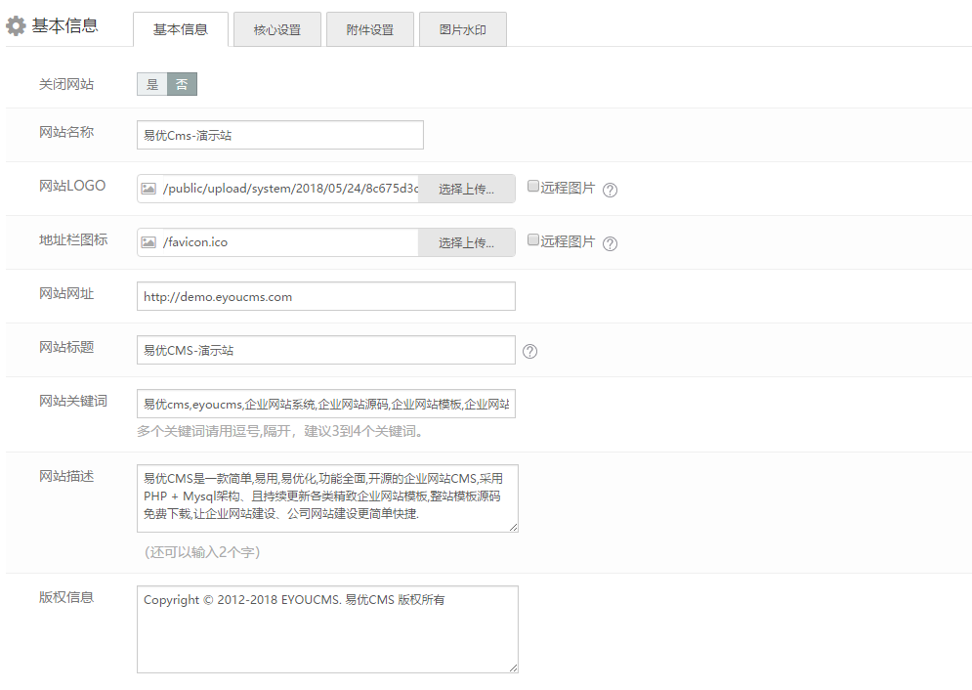Click the resize handle of the 网站描述 textarea
This screenshot has height=690, width=972.
tap(513, 527)
